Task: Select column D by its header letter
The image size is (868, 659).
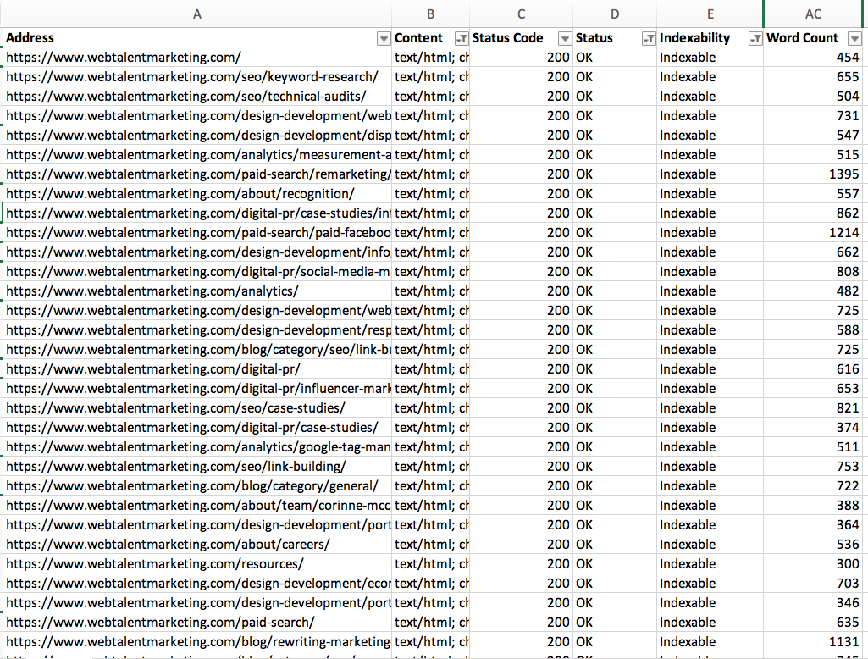Action: click(x=615, y=14)
